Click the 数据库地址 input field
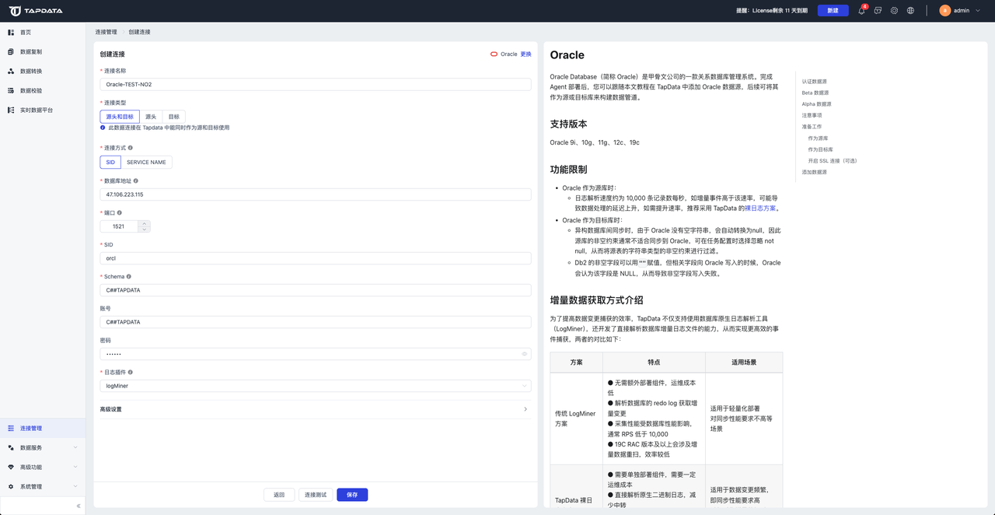The image size is (995, 515). point(316,194)
